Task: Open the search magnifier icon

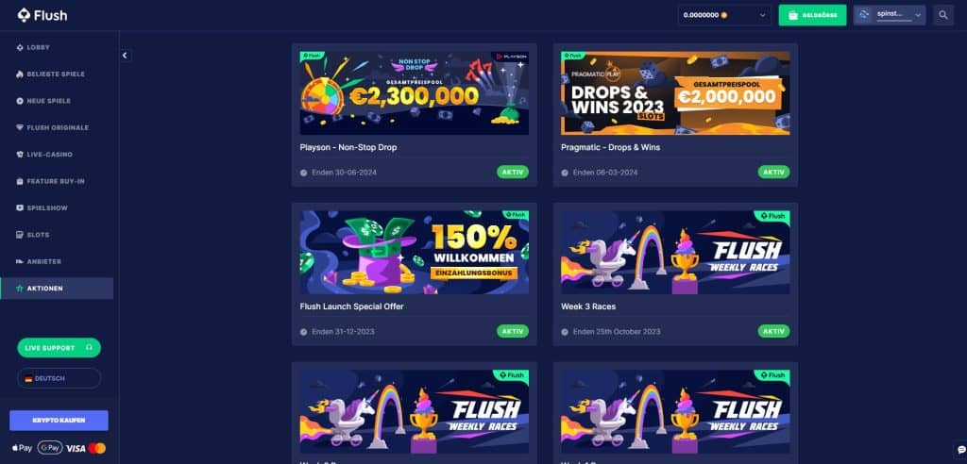Action: [943, 15]
